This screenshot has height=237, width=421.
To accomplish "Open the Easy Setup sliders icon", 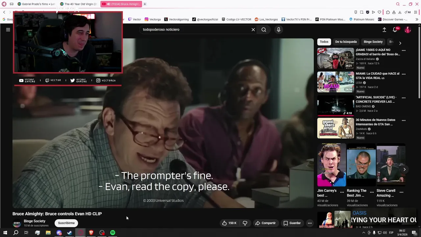I will tap(416, 12).
